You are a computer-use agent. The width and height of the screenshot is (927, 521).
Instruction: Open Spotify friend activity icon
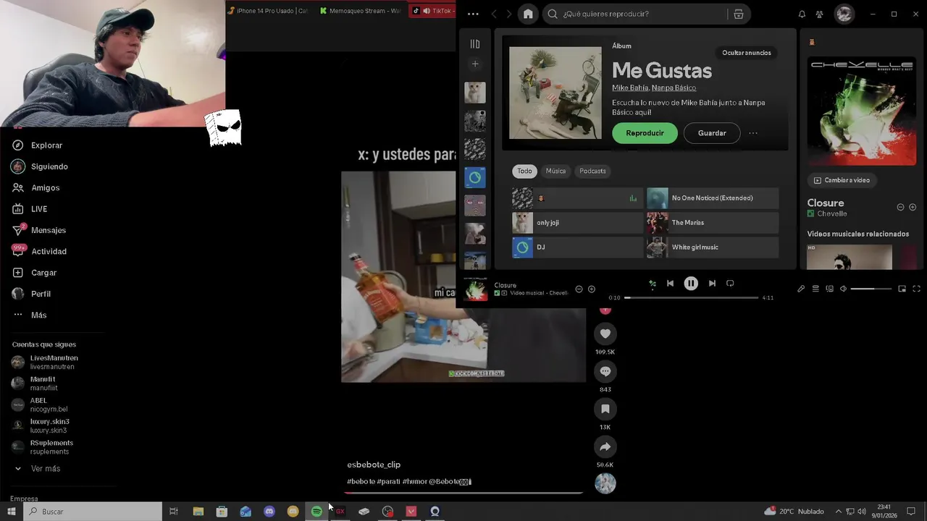pyautogui.click(x=820, y=14)
